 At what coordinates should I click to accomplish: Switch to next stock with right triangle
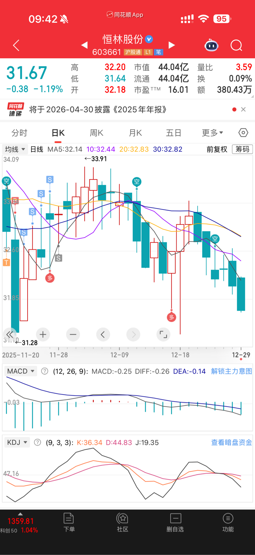coord(172,45)
